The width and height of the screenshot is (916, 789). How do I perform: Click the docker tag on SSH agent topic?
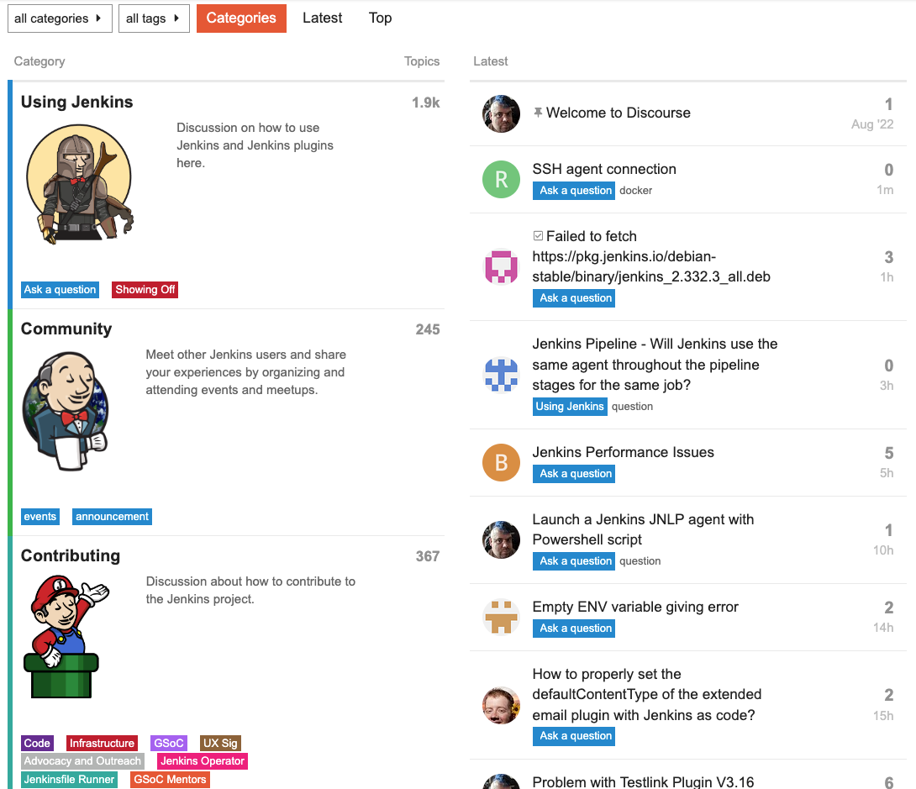coord(635,191)
